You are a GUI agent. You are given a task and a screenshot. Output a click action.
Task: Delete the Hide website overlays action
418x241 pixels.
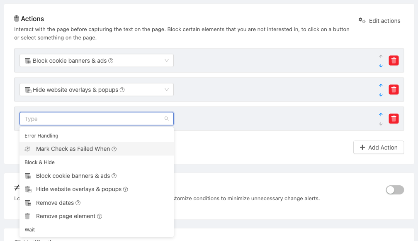click(x=394, y=90)
